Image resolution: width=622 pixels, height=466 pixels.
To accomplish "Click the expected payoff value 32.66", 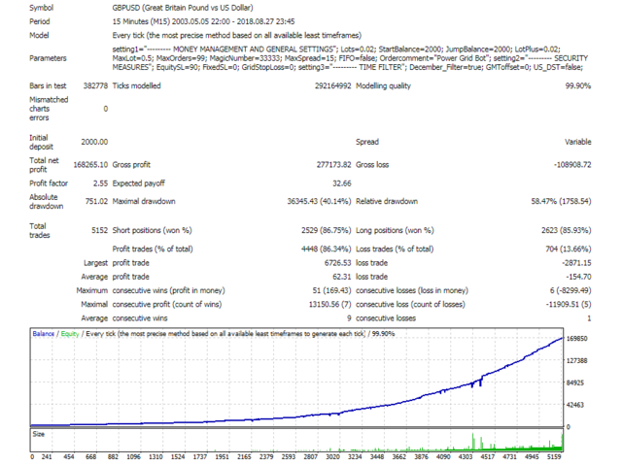I will point(342,183).
